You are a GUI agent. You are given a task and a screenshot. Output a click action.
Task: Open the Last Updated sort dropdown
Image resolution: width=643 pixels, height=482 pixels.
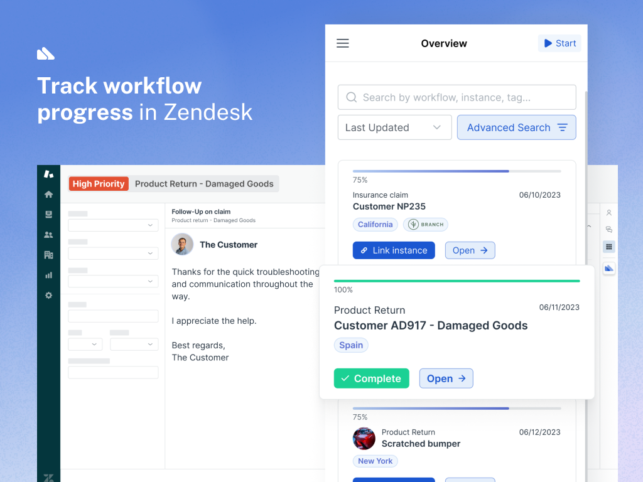click(394, 127)
